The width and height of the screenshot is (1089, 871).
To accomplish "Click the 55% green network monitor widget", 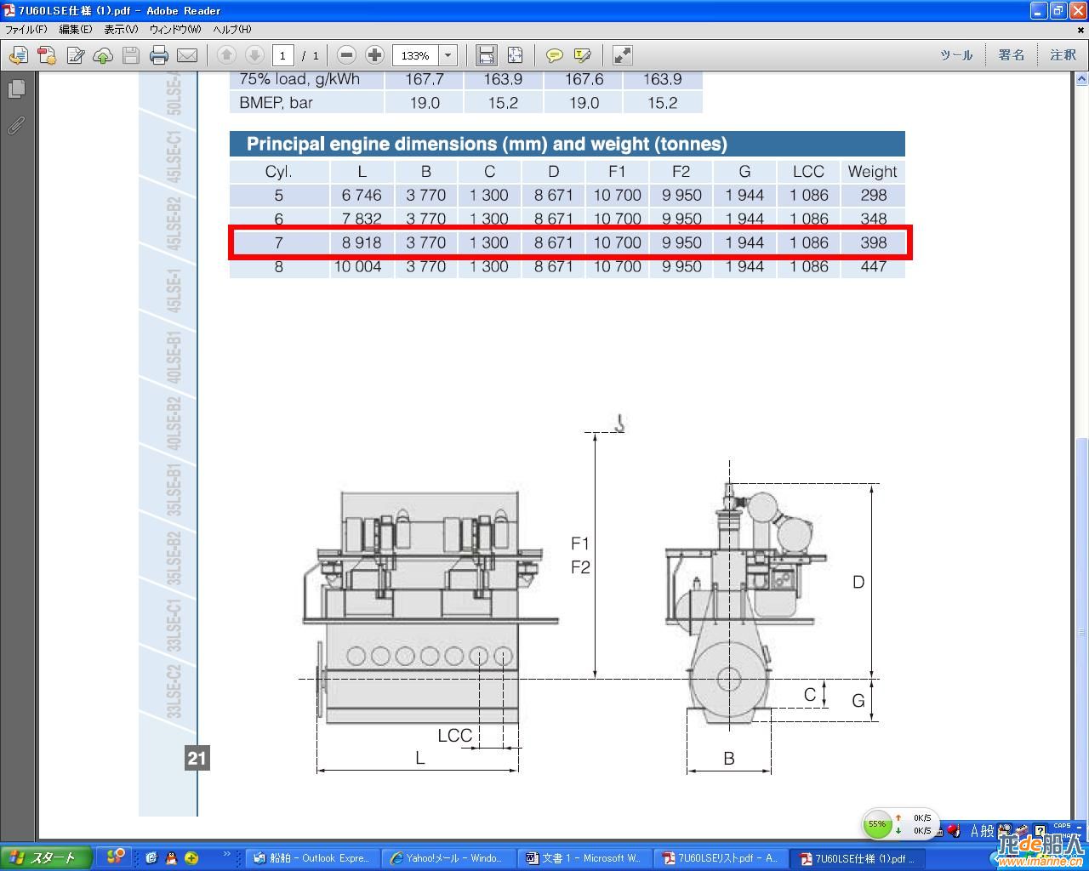I will point(901,824).
